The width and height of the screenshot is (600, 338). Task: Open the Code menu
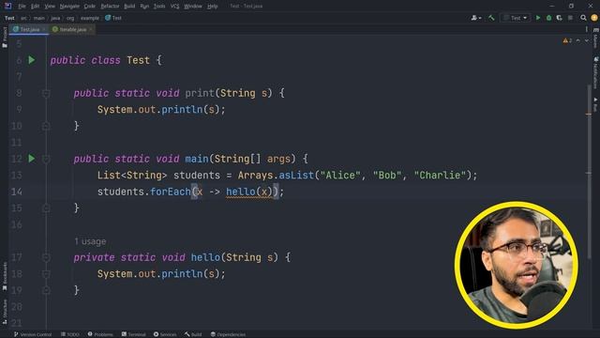tap(90, 7)
